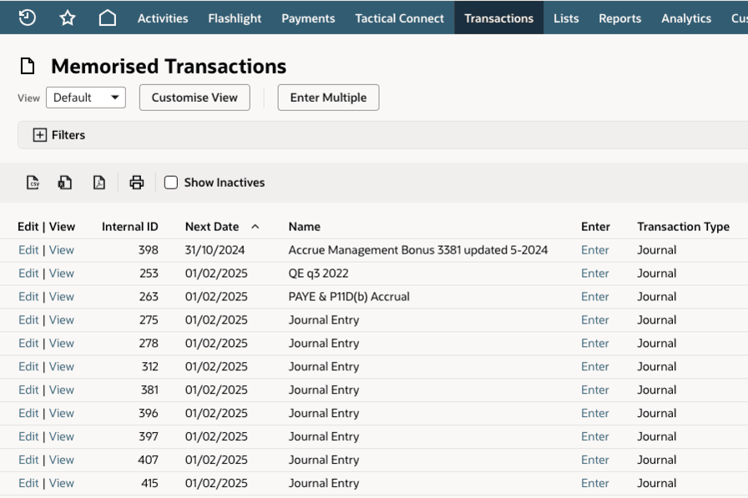Edit the PAYE & P11D(b) Accrual transaction
This screenshot has height=498, width=748.
(x=28, y=297)
